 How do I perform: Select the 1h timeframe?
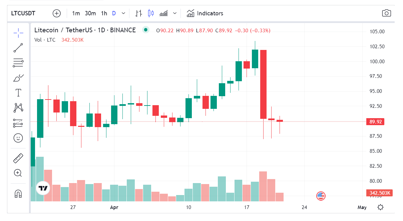[104, 13]
